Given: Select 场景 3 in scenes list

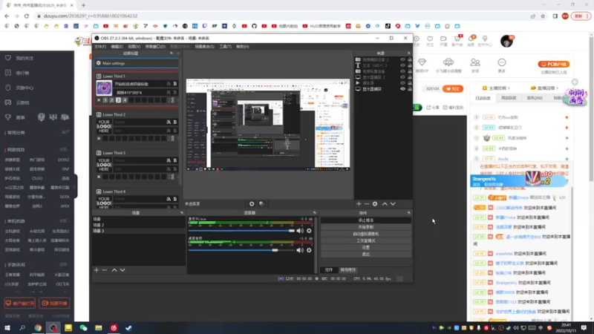Looking at the screenshot, I should [x=138, y=231].
